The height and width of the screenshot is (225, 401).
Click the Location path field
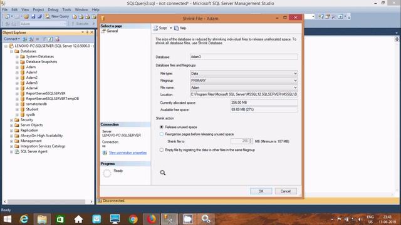pos(244,94)
